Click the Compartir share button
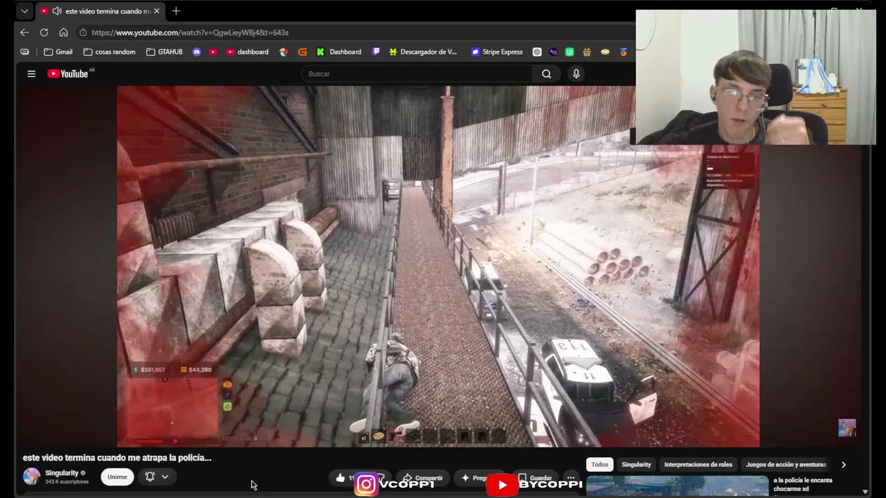886x498 pixels. [x=422, y=478]
